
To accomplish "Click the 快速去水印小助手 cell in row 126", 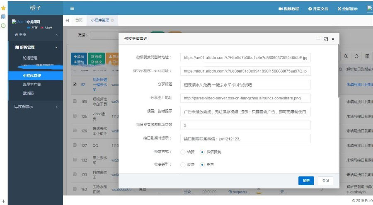I will pyautogui.click(x=100, y=131).
